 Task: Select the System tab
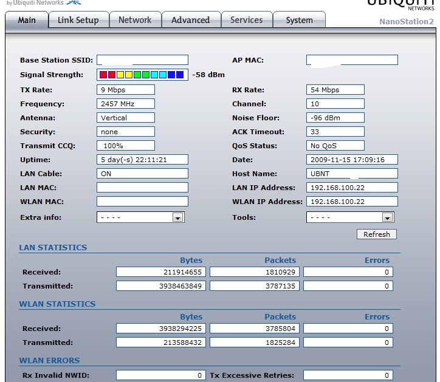coord(299,20)
